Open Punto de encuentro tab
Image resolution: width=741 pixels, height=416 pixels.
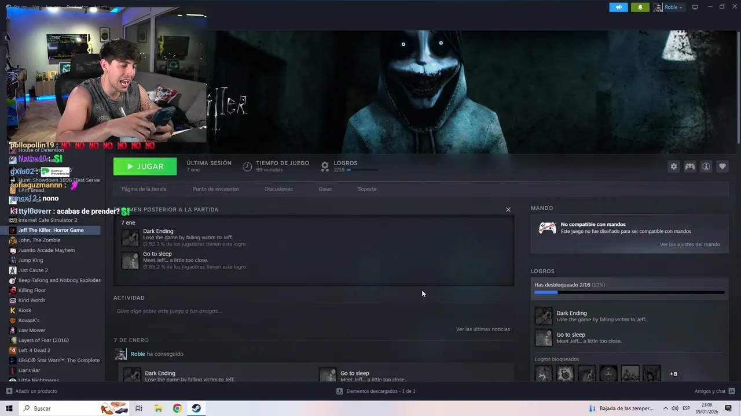(216, 189)
